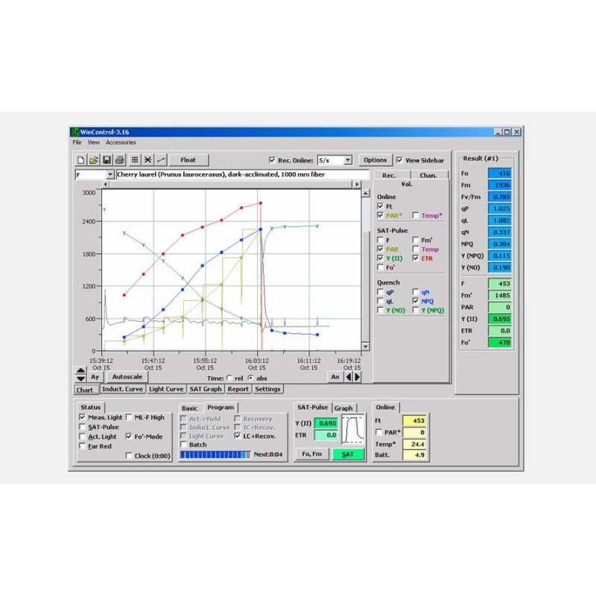The height and width of the screenshot is (596, 596).
Task: Click the blue batch progress bar
Action: click(x=215, y=454)
